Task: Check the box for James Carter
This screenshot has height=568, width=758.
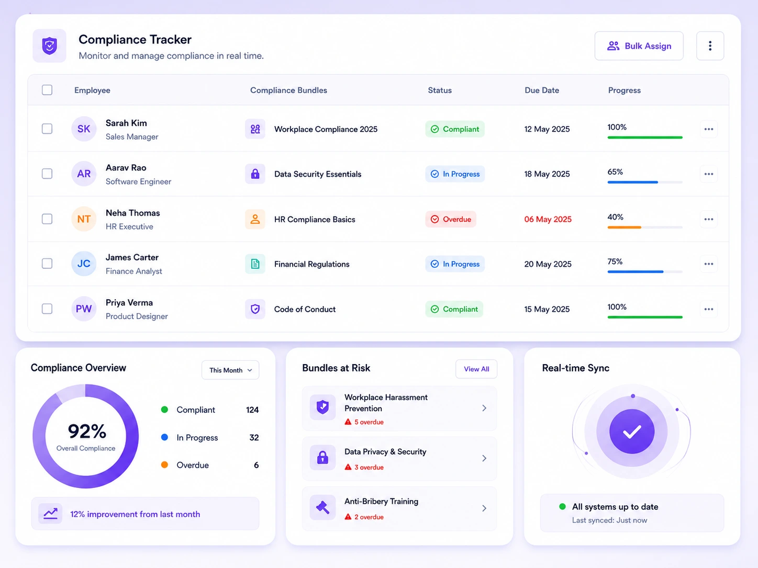Action: click(x=47, y=264)
